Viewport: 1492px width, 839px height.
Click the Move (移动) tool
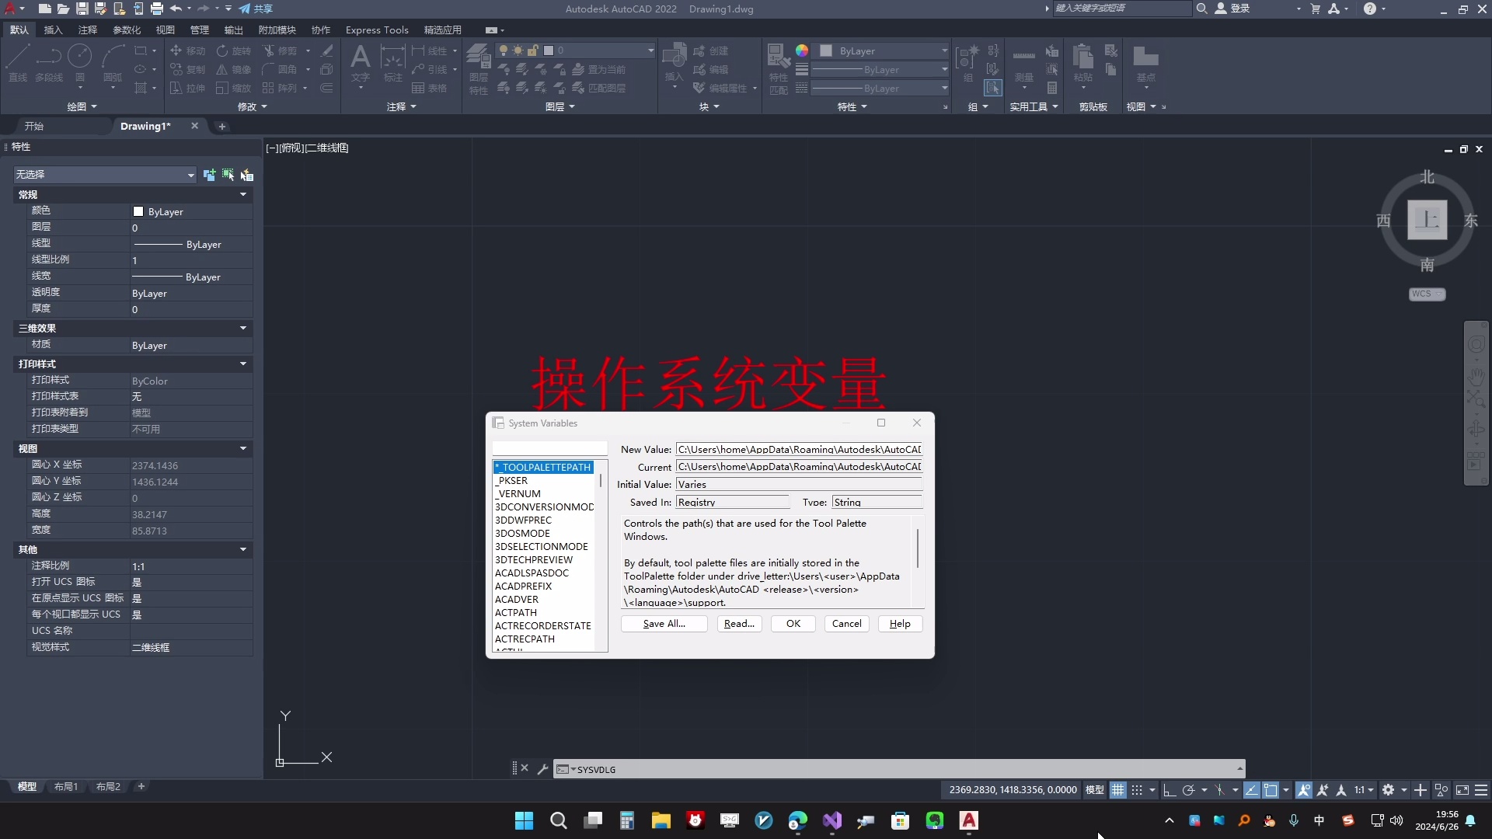187,50
